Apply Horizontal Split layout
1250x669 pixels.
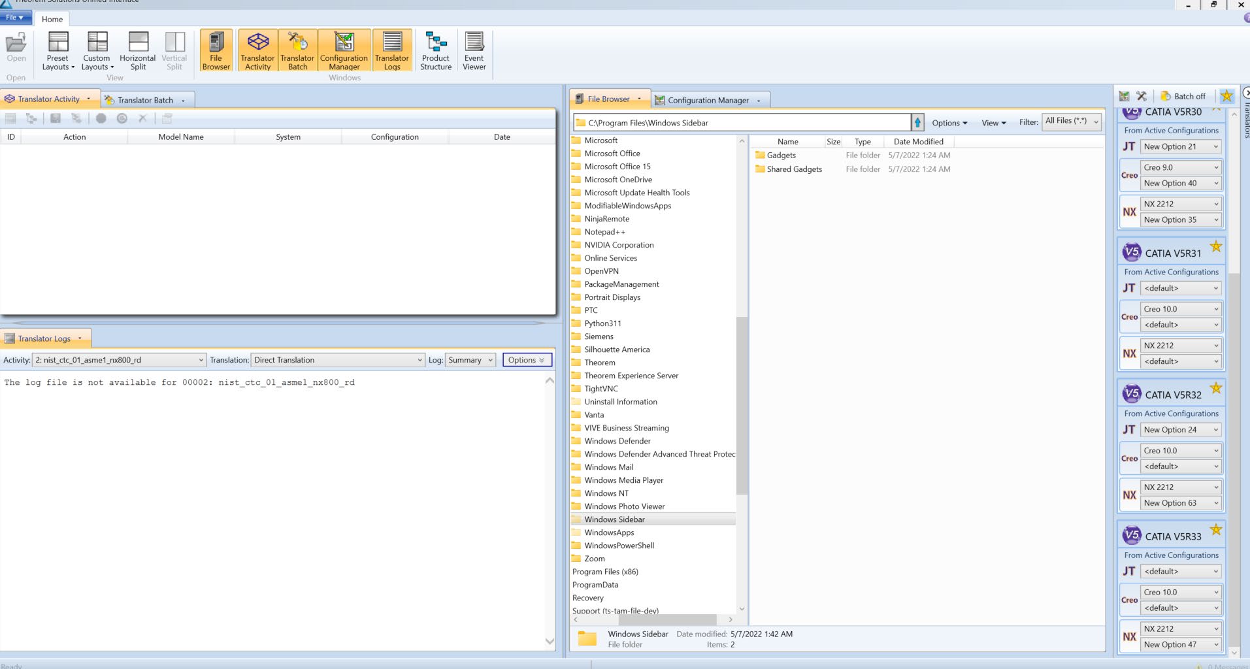pyautogui.click(x=138, y=51)
